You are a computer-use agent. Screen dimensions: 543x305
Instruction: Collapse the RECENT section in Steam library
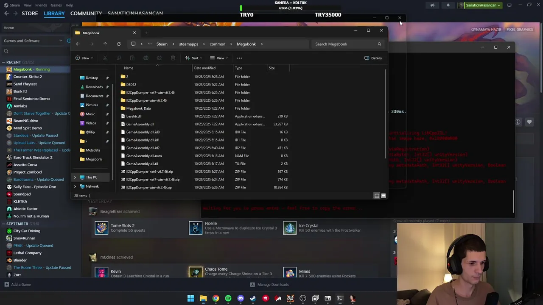[x=3, y=62]
